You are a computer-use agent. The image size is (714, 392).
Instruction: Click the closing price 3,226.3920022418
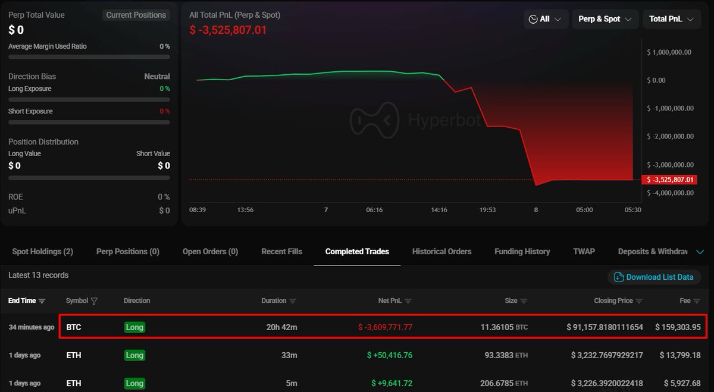(607, 383)
